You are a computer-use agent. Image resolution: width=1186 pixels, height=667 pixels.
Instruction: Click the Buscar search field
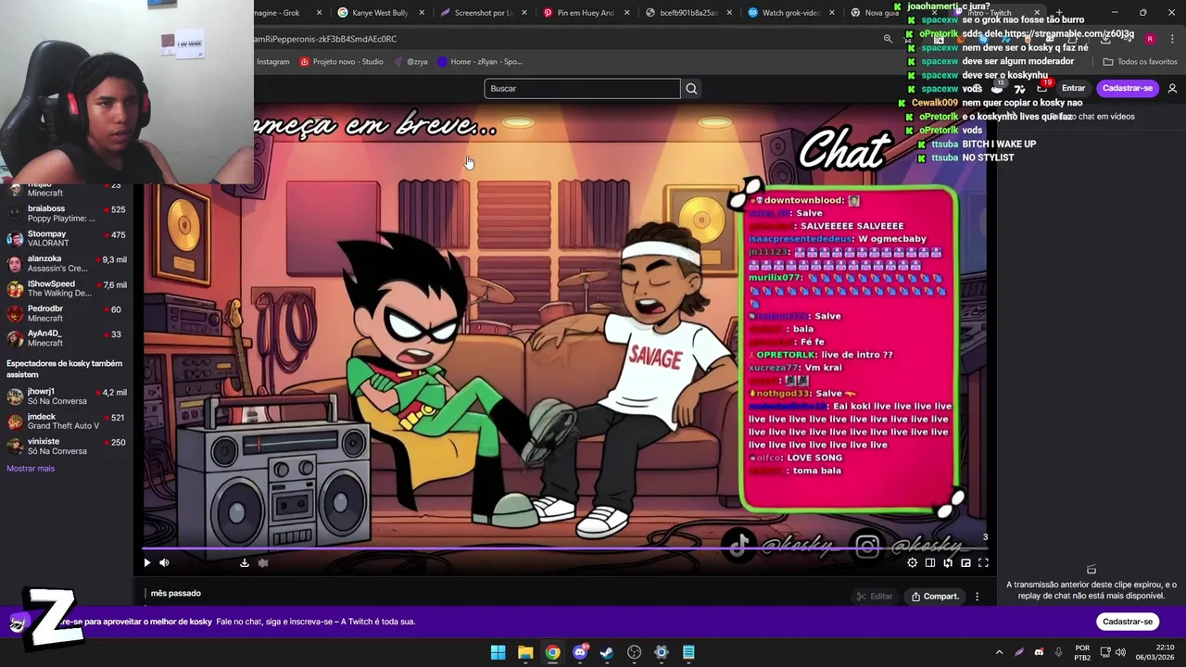coord(582,88)
